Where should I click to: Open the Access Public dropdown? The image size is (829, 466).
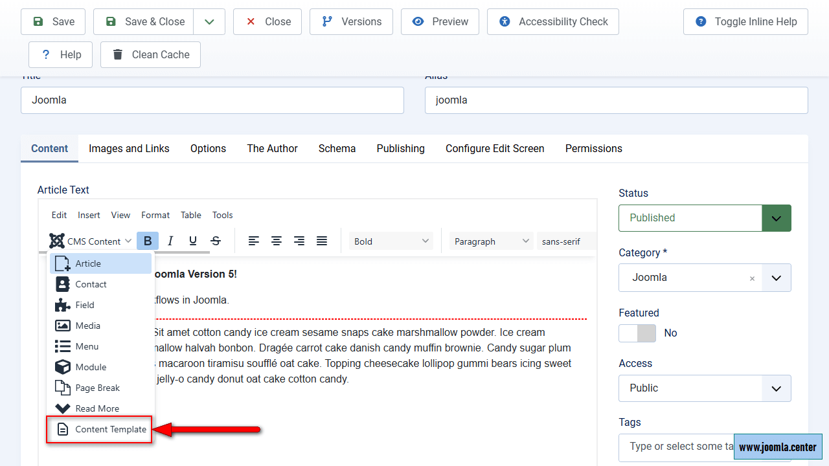(x=705, y=388)
